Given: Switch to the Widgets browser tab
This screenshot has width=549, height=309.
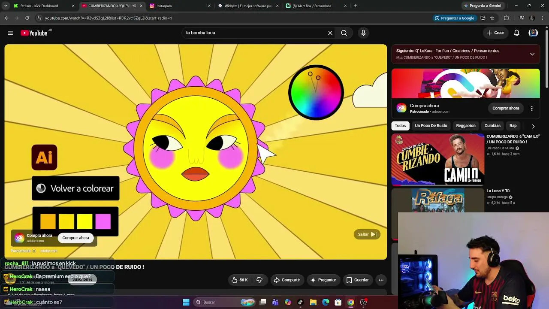Looking at the screenshot, I should (x=248, y=6).
